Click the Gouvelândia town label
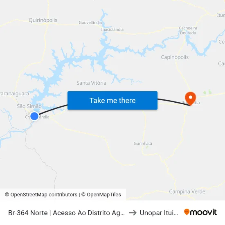225x225 pixels. coord(90,22)
